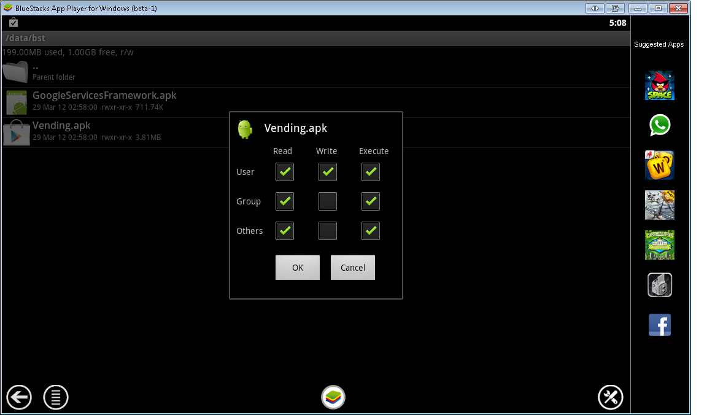Click the BlueStacks logo in title bar

point(7,7)
